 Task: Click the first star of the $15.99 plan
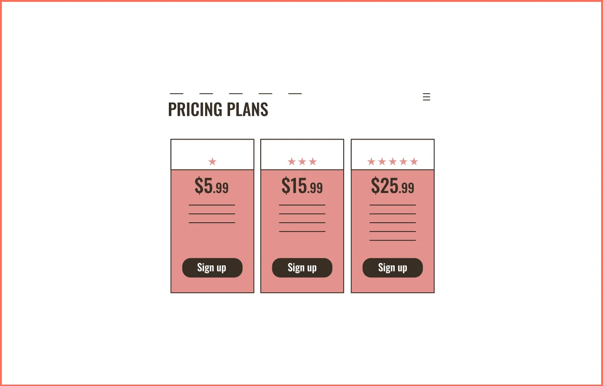click(x=291, y=161)
